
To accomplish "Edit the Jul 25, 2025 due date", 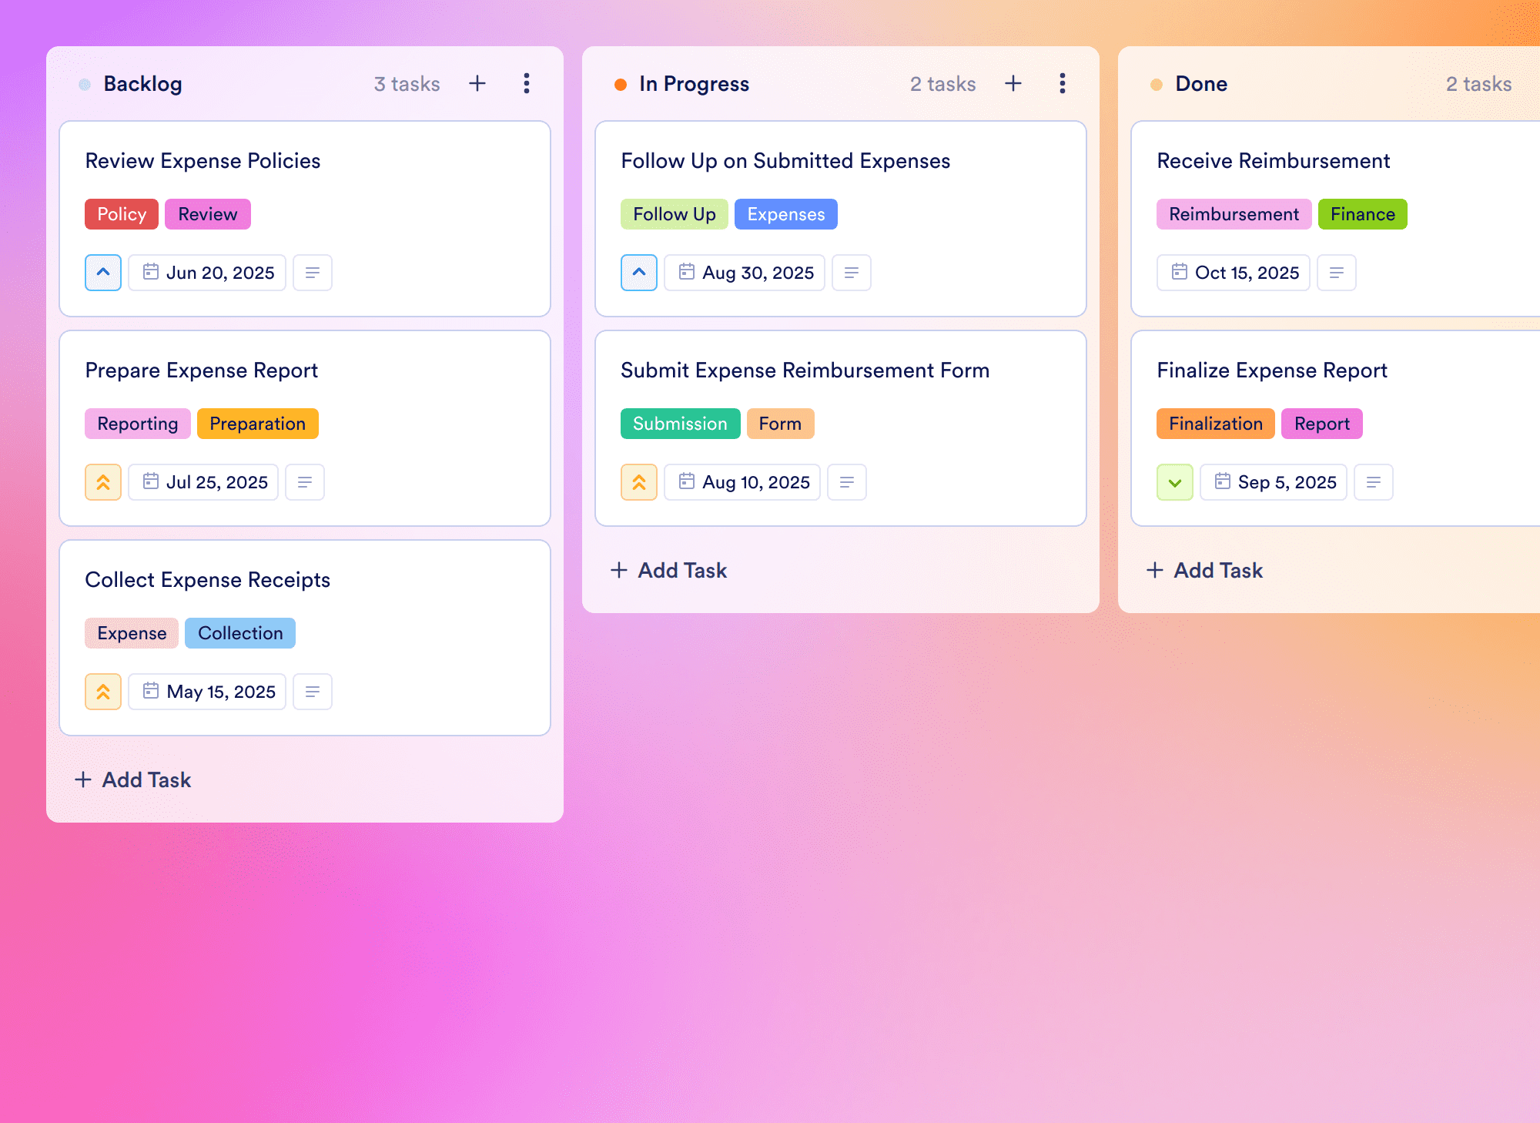I will pos(203,482).
